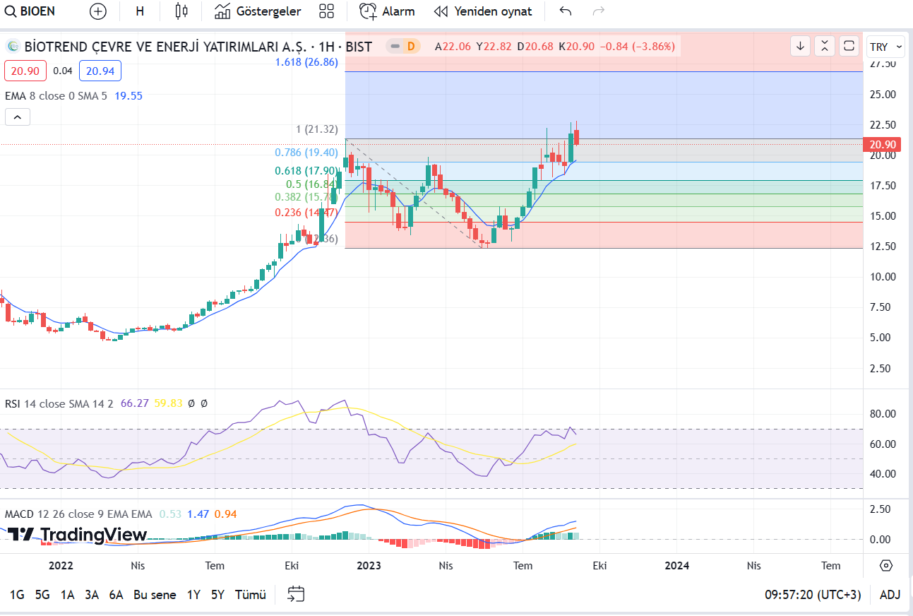Viewport: 913px width, 616px height.
Task: Open the TRY currency dropdown
Action: (885, 47)
